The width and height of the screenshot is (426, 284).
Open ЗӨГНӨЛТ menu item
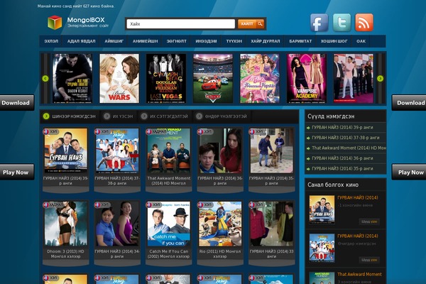pyautogui.click(x=176, y=41)
